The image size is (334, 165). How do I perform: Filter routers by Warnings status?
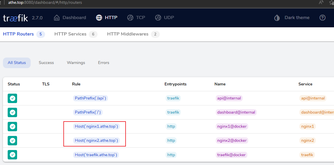(76, 63)
